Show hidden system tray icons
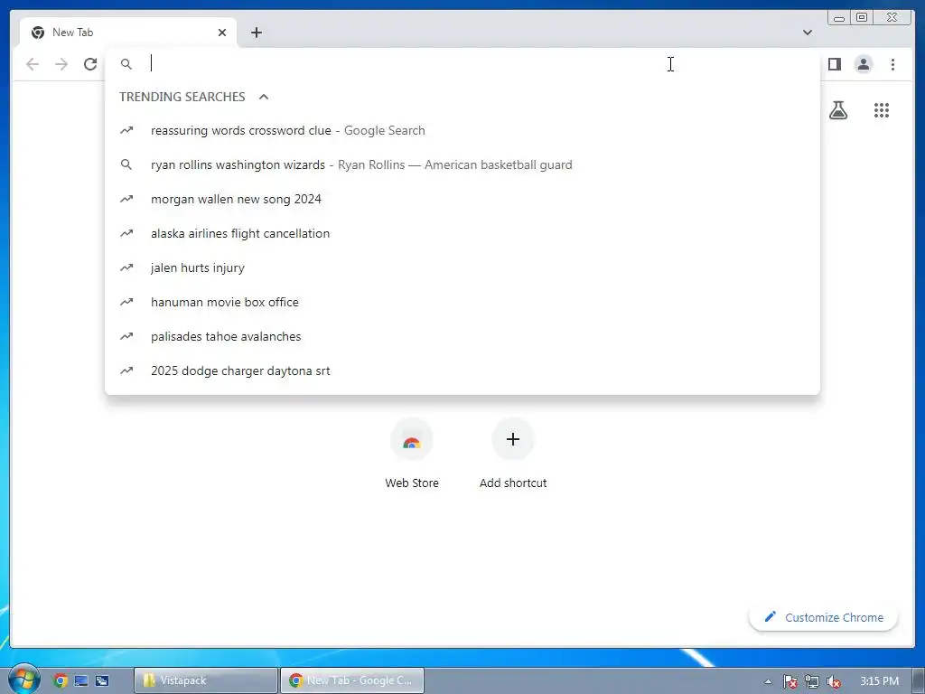Viewport: 925px width, 694px height. point(768,681)
